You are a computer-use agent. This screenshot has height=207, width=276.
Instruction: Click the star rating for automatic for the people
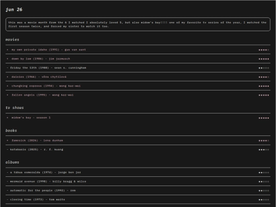(264, 191)
